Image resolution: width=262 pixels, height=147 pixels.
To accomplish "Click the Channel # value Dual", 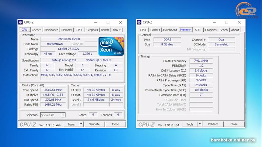I will 221,40.
